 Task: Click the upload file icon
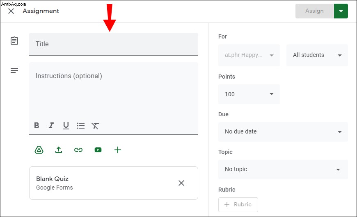(x=59, y=150)
